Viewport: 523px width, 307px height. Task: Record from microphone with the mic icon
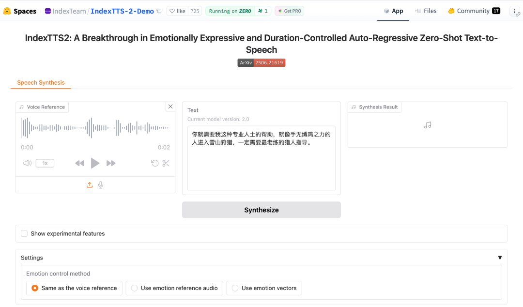tap(101, 185)
